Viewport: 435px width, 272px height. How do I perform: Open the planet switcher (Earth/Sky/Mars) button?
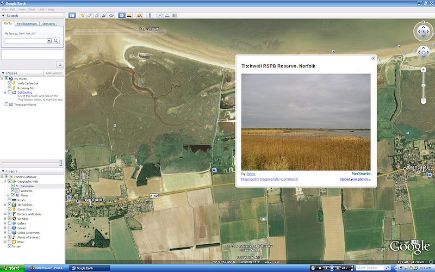coord(139,16)
